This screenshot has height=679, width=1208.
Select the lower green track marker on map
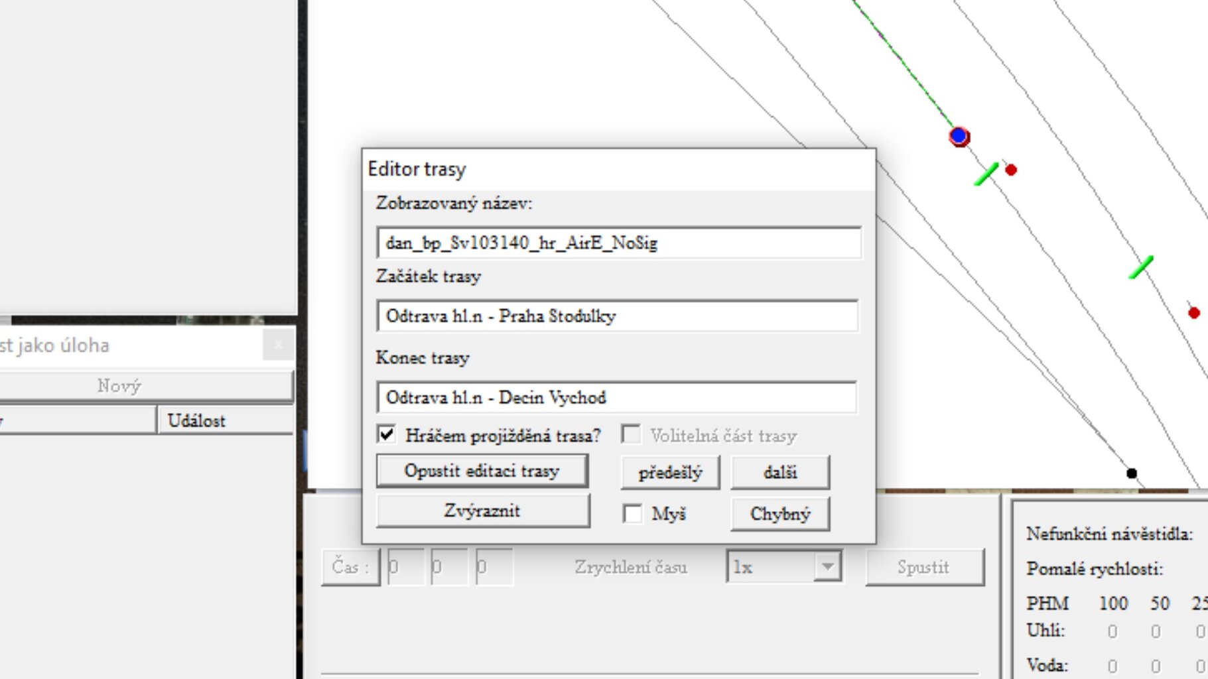pyautogui.click(x=1141, y=267)
